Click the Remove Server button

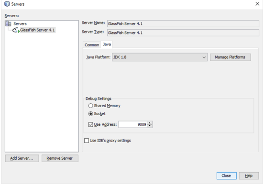[60, 158]
